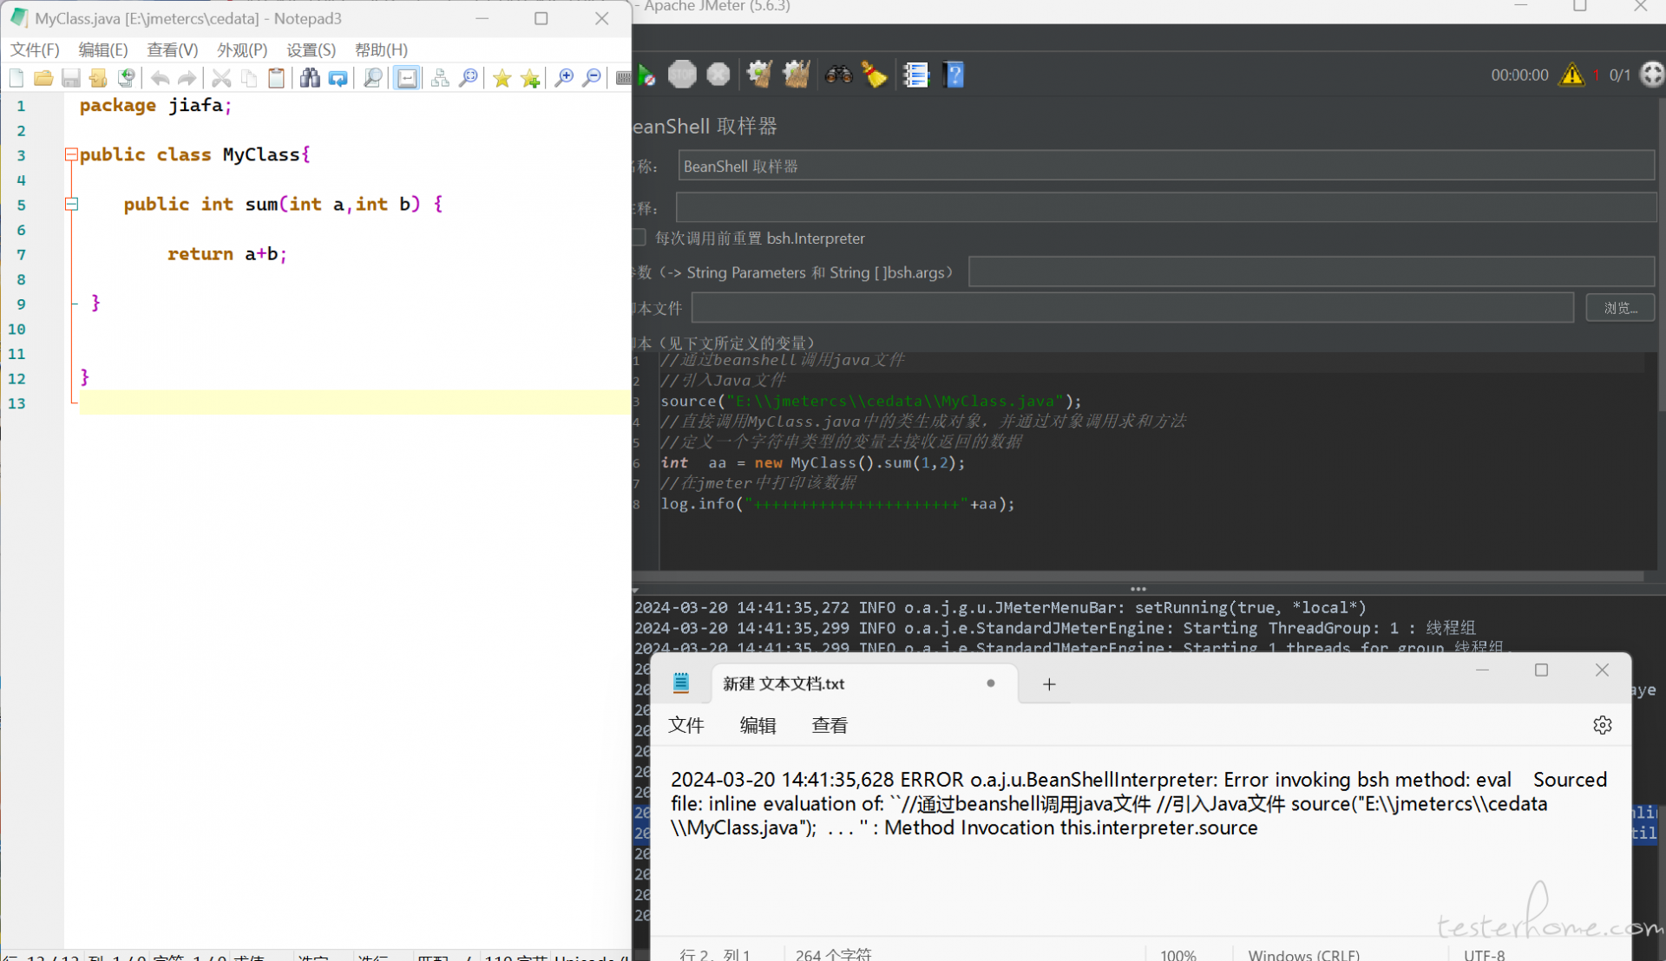Open the 文件(F) menu in Notepad3
Viewport: 1666px width, 961px height.
click(35, 49)
